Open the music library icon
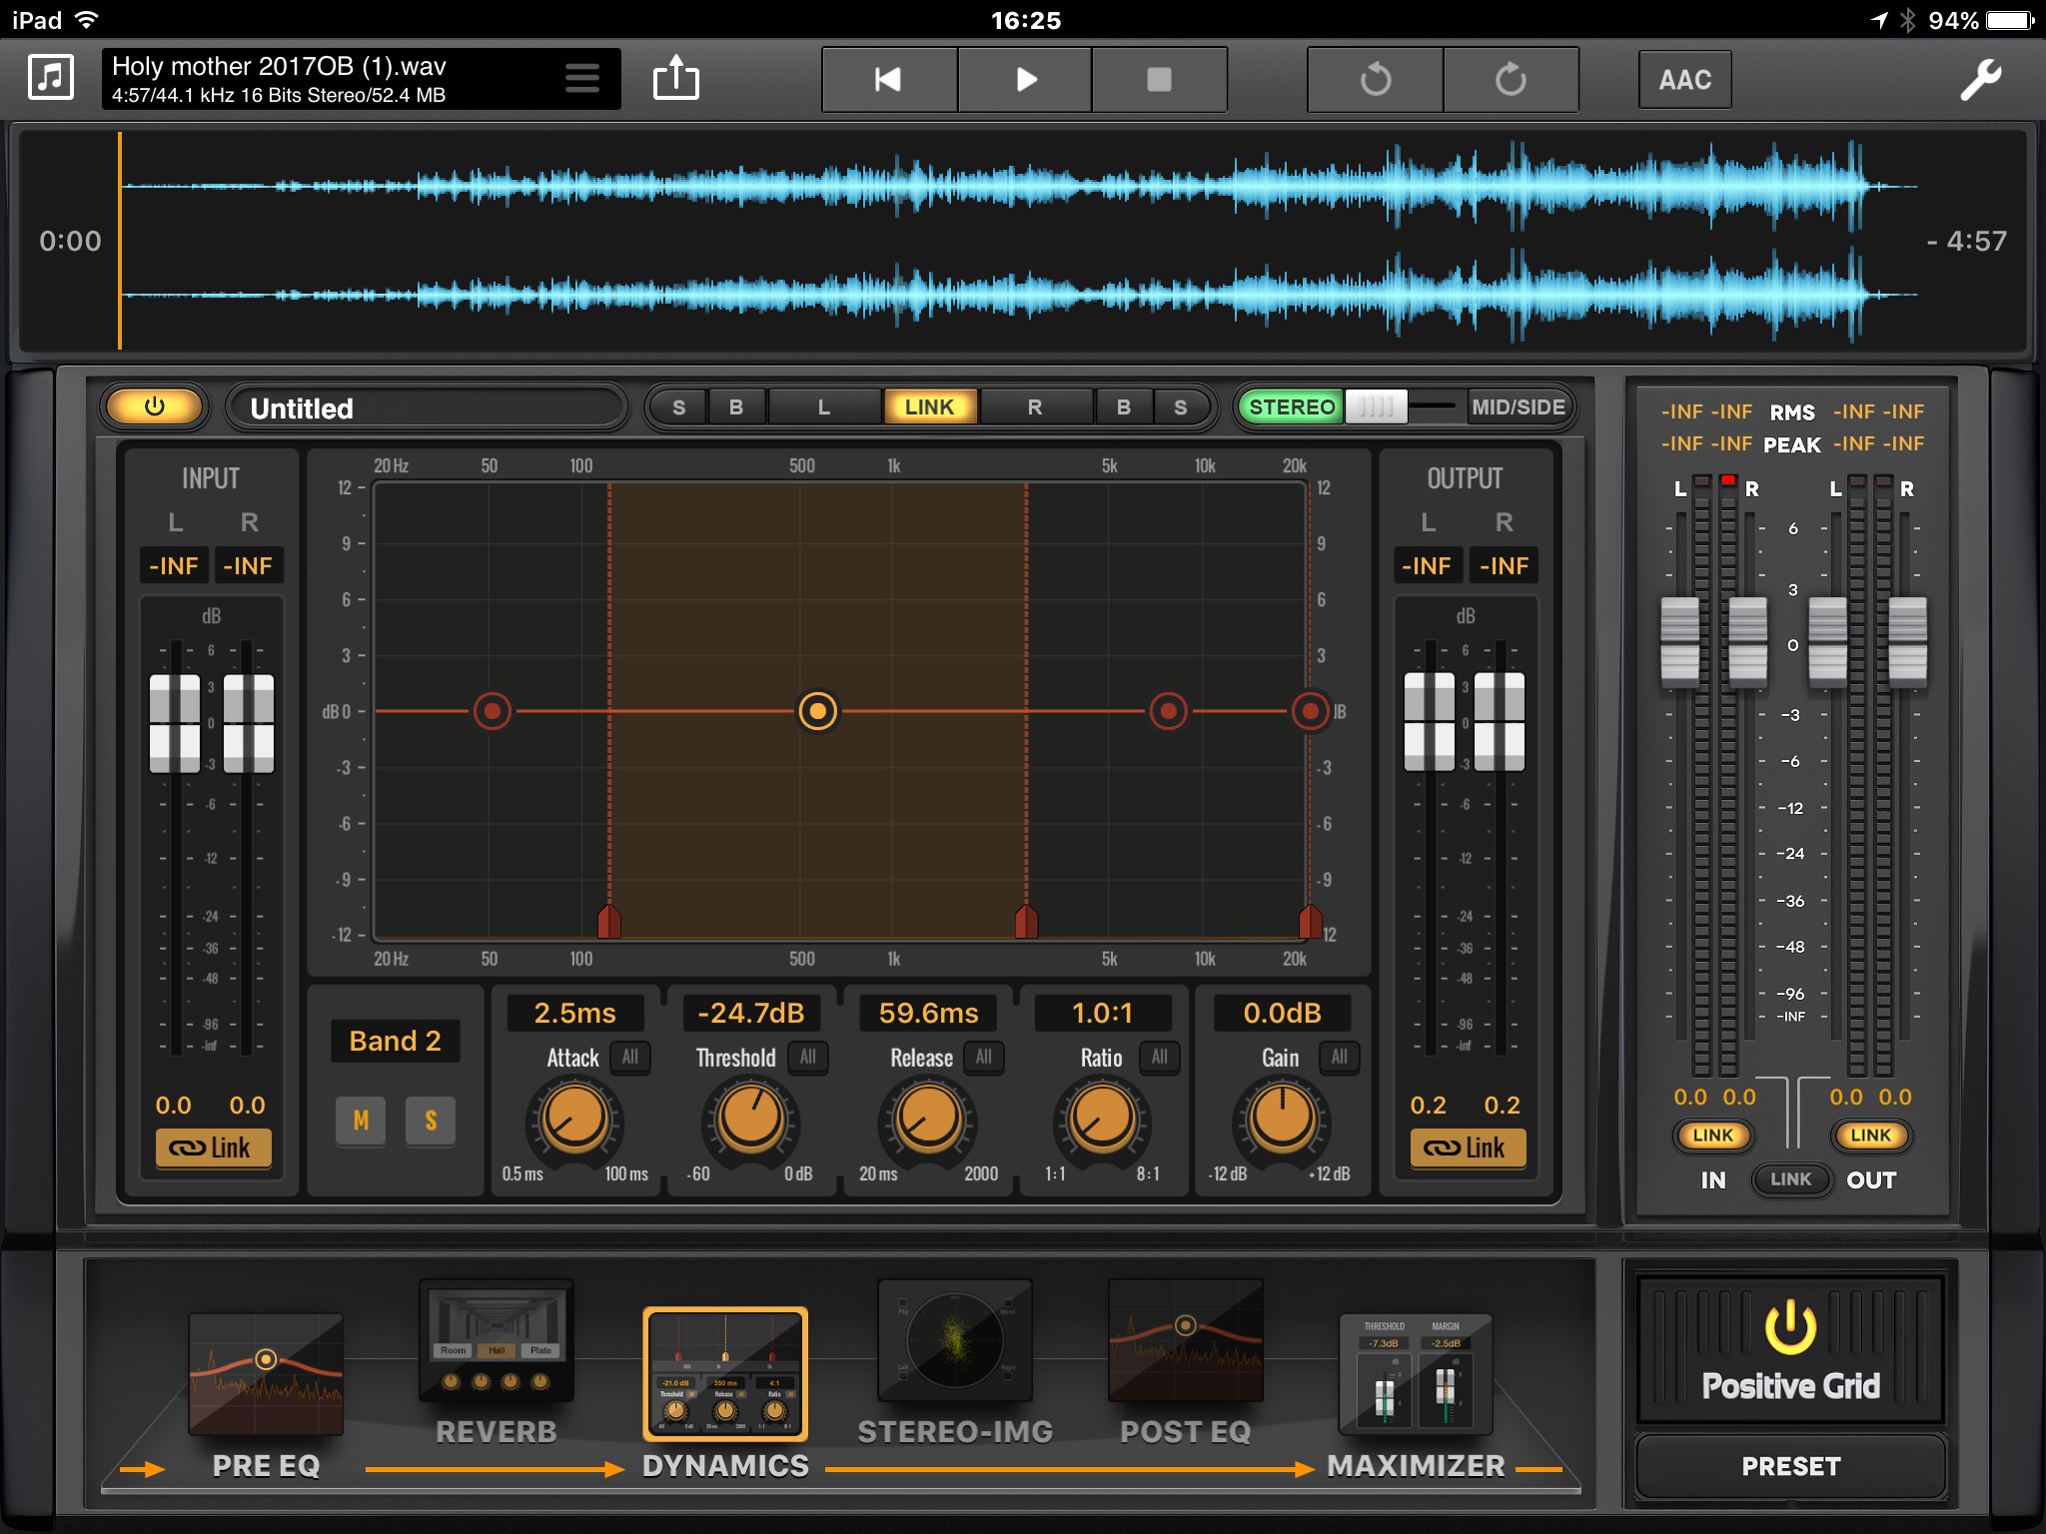The image size is (2046, 1534). [x=51, y=78]
